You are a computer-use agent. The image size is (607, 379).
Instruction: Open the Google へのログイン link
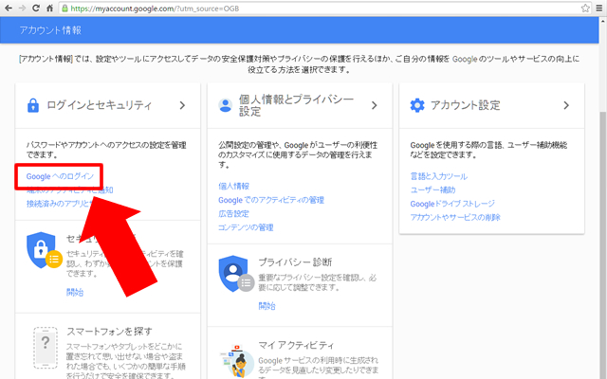(x=60, y=176)
